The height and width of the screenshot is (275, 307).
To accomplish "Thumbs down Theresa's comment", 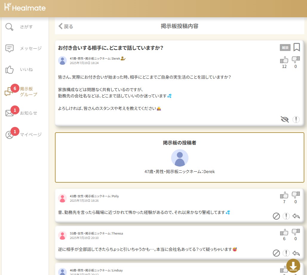I will (x=296, y=232).
